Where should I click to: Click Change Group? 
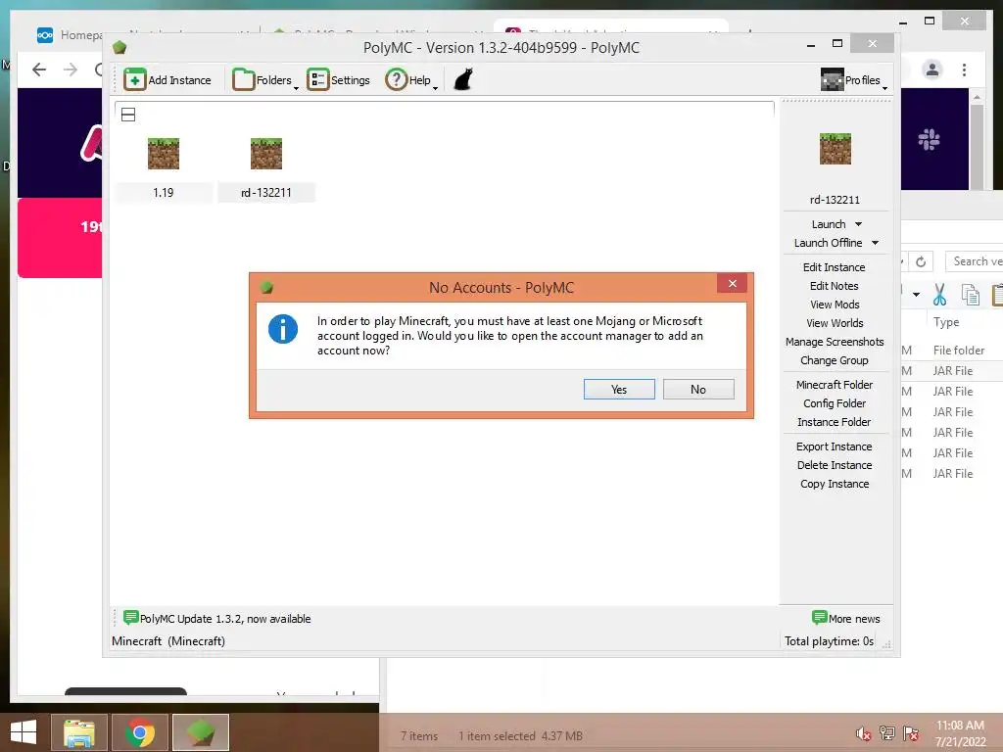(x=835, y=360)
